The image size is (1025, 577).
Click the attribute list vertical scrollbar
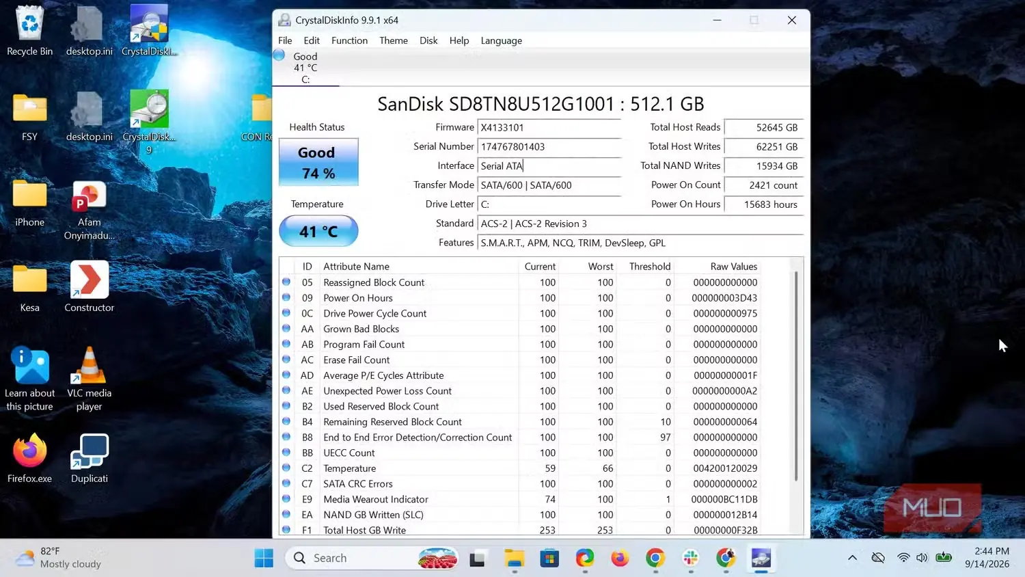point(795,376)
